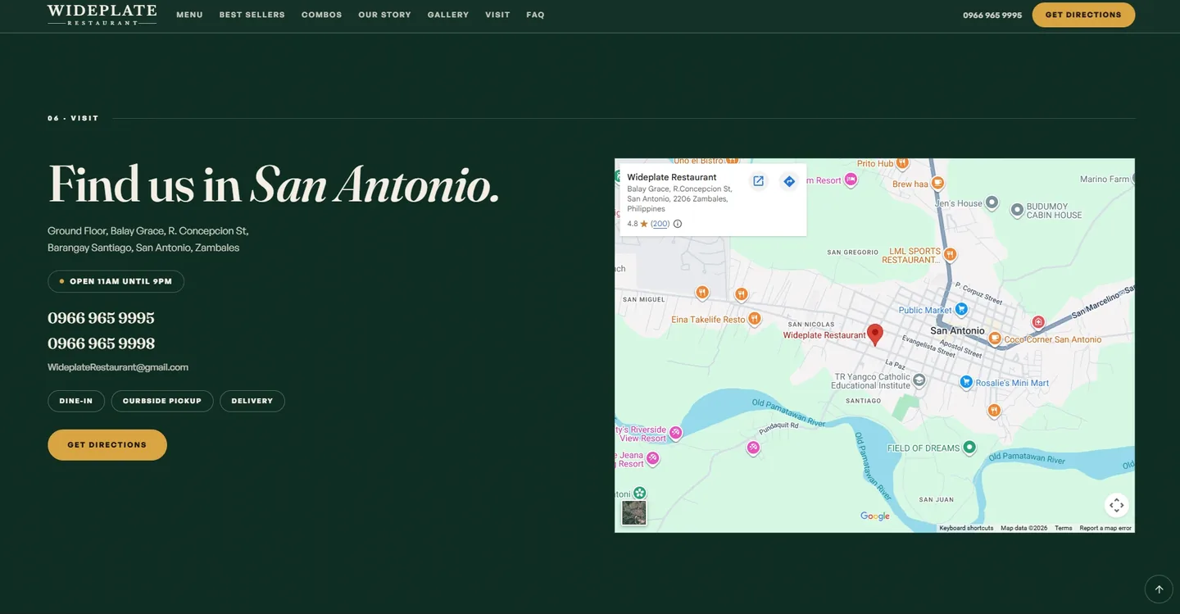Click the header phone number 0966 965 9995
Viewport: 1180px width, 614px height.
(992, 15)
